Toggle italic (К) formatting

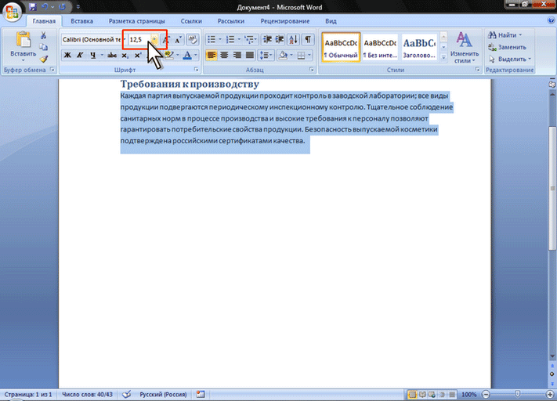80,55
